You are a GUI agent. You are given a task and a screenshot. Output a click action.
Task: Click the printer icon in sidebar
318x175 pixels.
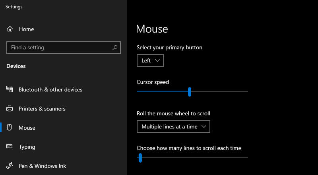(10, 109)
